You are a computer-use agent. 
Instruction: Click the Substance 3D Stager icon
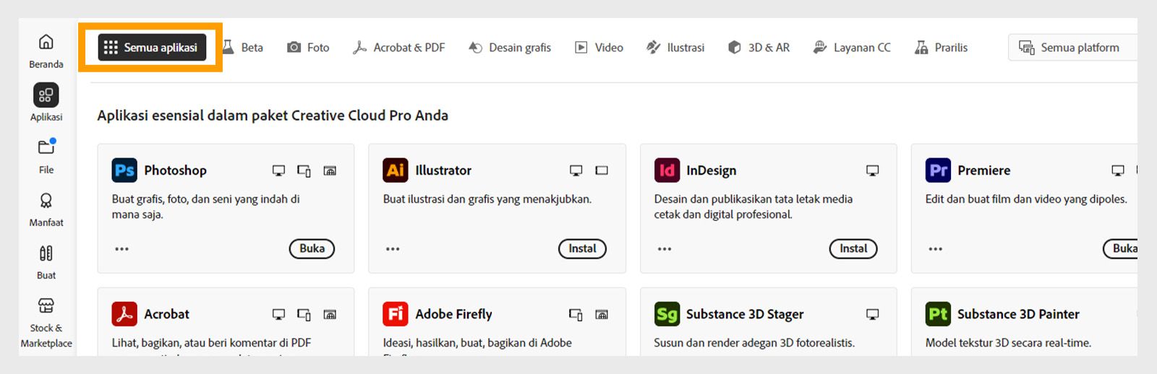pyautogui.click(x=667, y=314)
